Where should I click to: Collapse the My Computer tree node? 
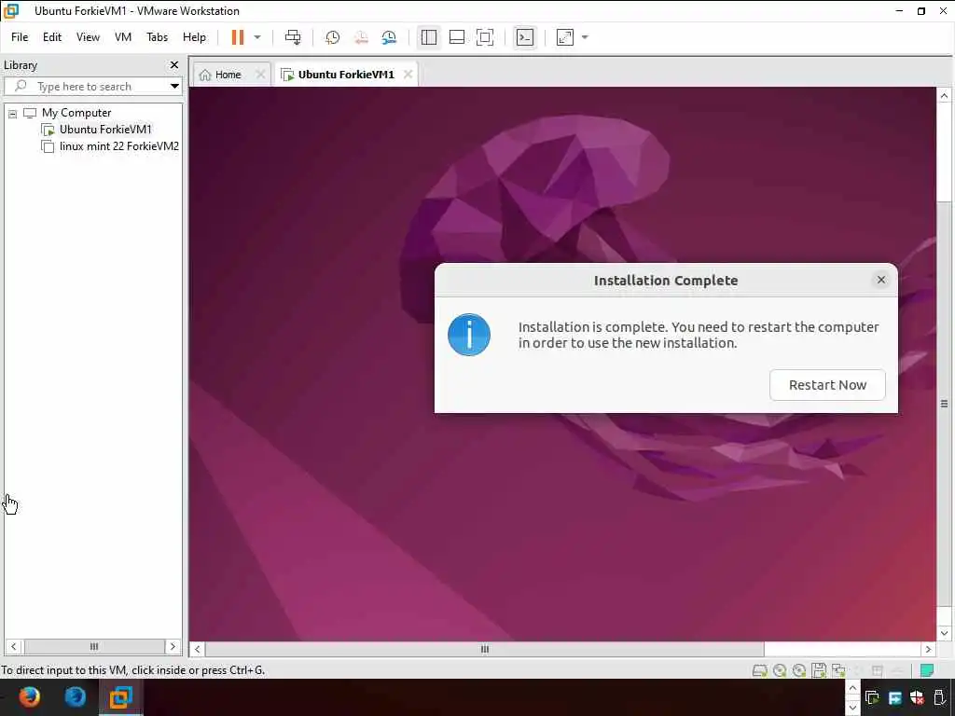tap(12, 113)
